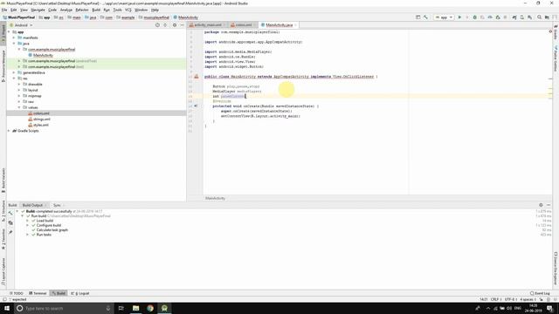Open the Refactor menu

[x=82, y=10]
